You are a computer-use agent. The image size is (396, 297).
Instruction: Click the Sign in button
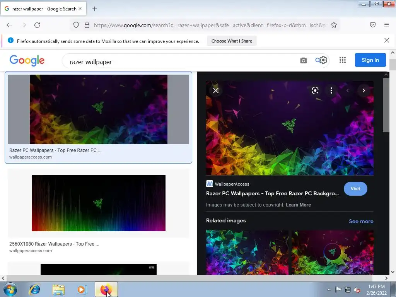[370, 60]
